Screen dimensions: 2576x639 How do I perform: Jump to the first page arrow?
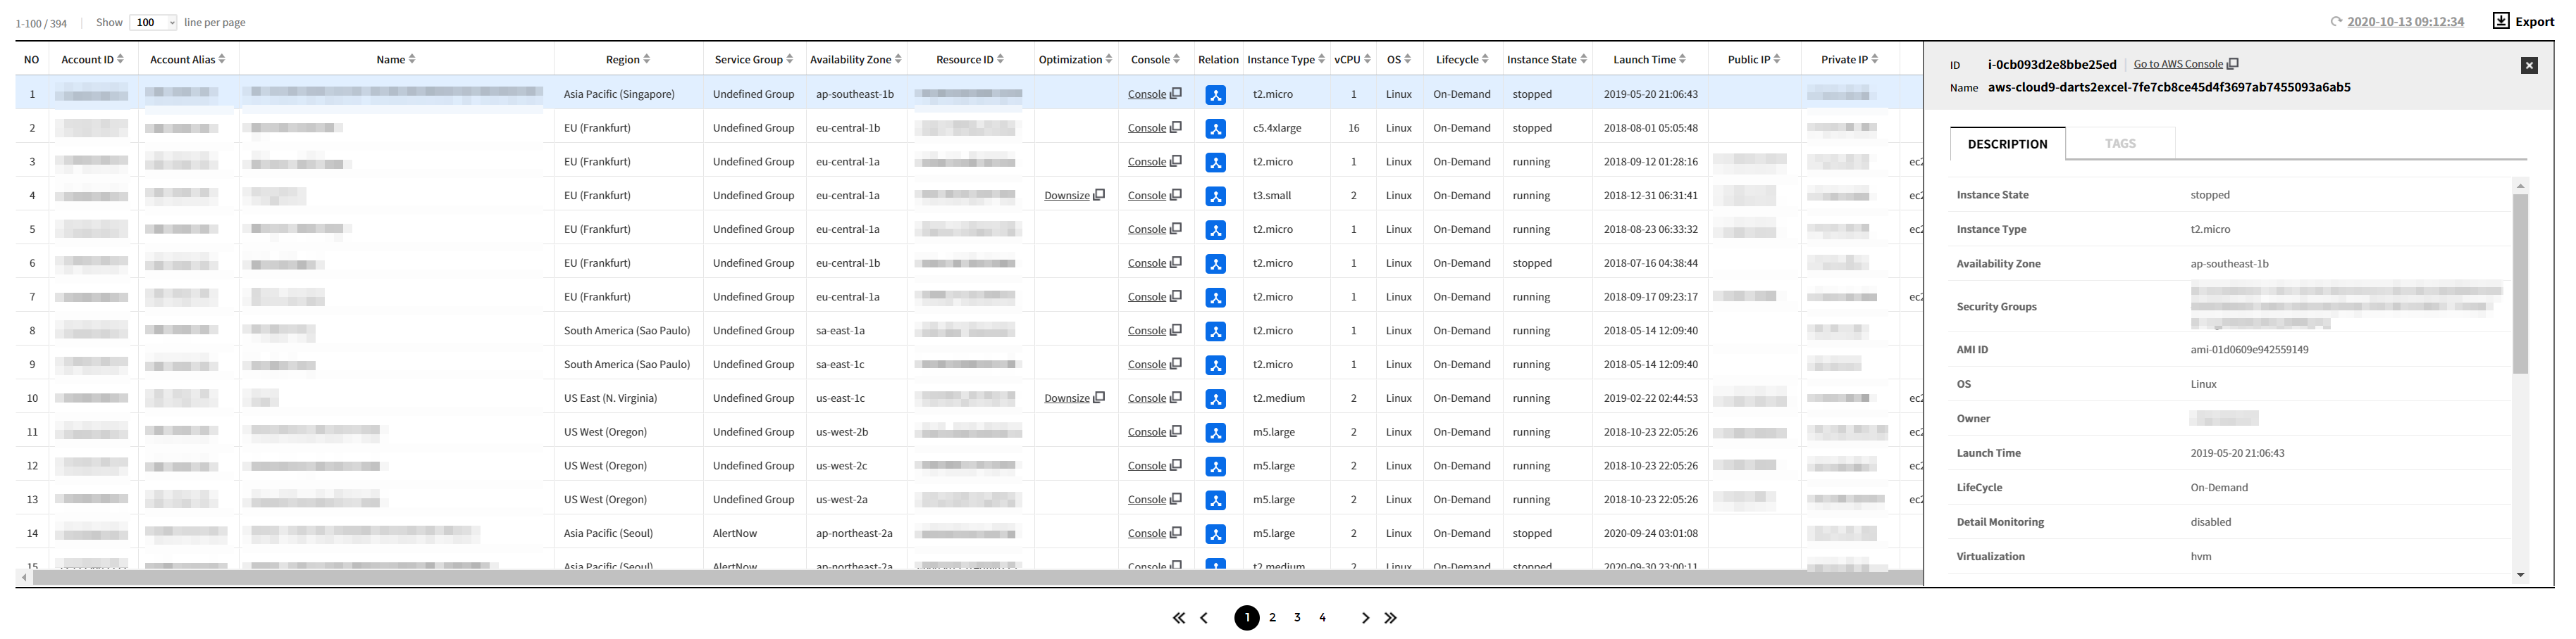(1179, 618)
